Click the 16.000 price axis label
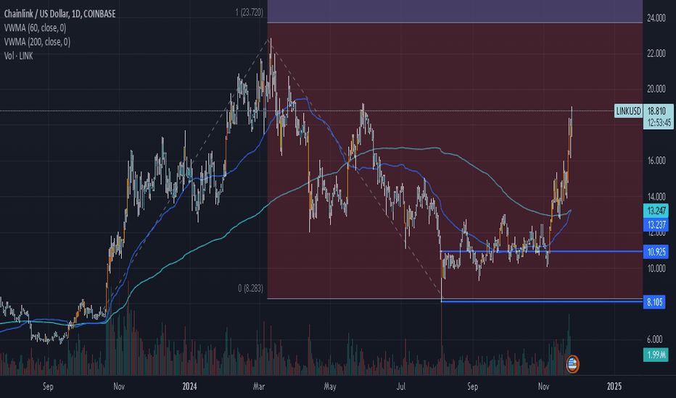 pos(656,161)
